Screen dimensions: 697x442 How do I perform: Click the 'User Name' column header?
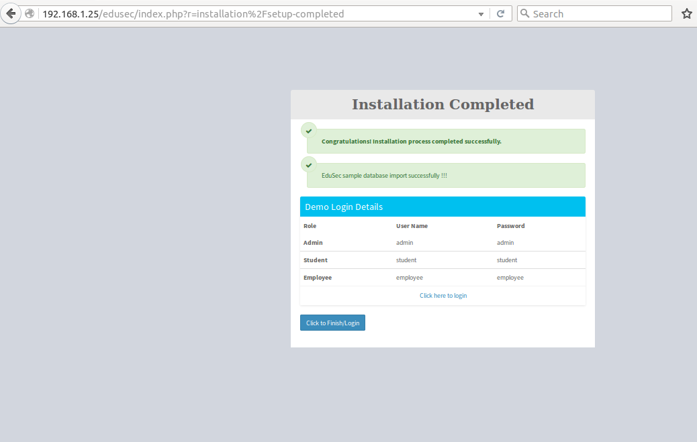pyautogui.click(x=412, y=226)
